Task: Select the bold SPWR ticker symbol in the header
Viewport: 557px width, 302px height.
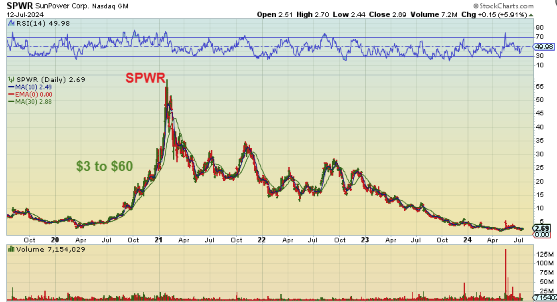Action: click(x=20, y=6)
